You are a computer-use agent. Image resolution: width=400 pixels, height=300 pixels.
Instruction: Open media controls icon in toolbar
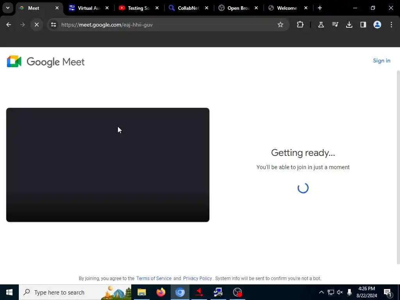(335, 25)
